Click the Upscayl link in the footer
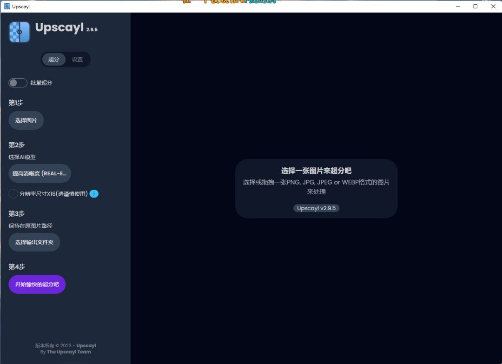The width and height of the screenshot is (502, 364). point(86,346)
